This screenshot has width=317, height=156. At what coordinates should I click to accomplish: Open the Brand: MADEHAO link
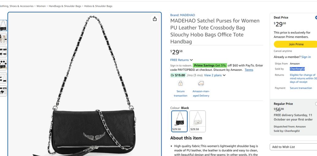[x=182, y=15]
